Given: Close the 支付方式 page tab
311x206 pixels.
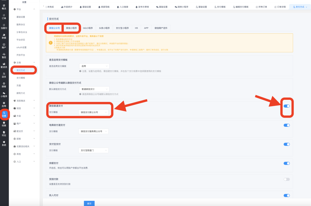Looking at the screenshot, I should pyautogui.click(x=306, y=7).
